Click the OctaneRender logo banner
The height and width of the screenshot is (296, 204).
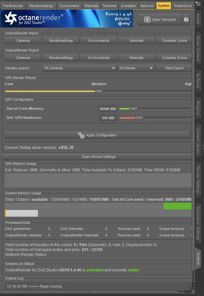pos(67,18)
